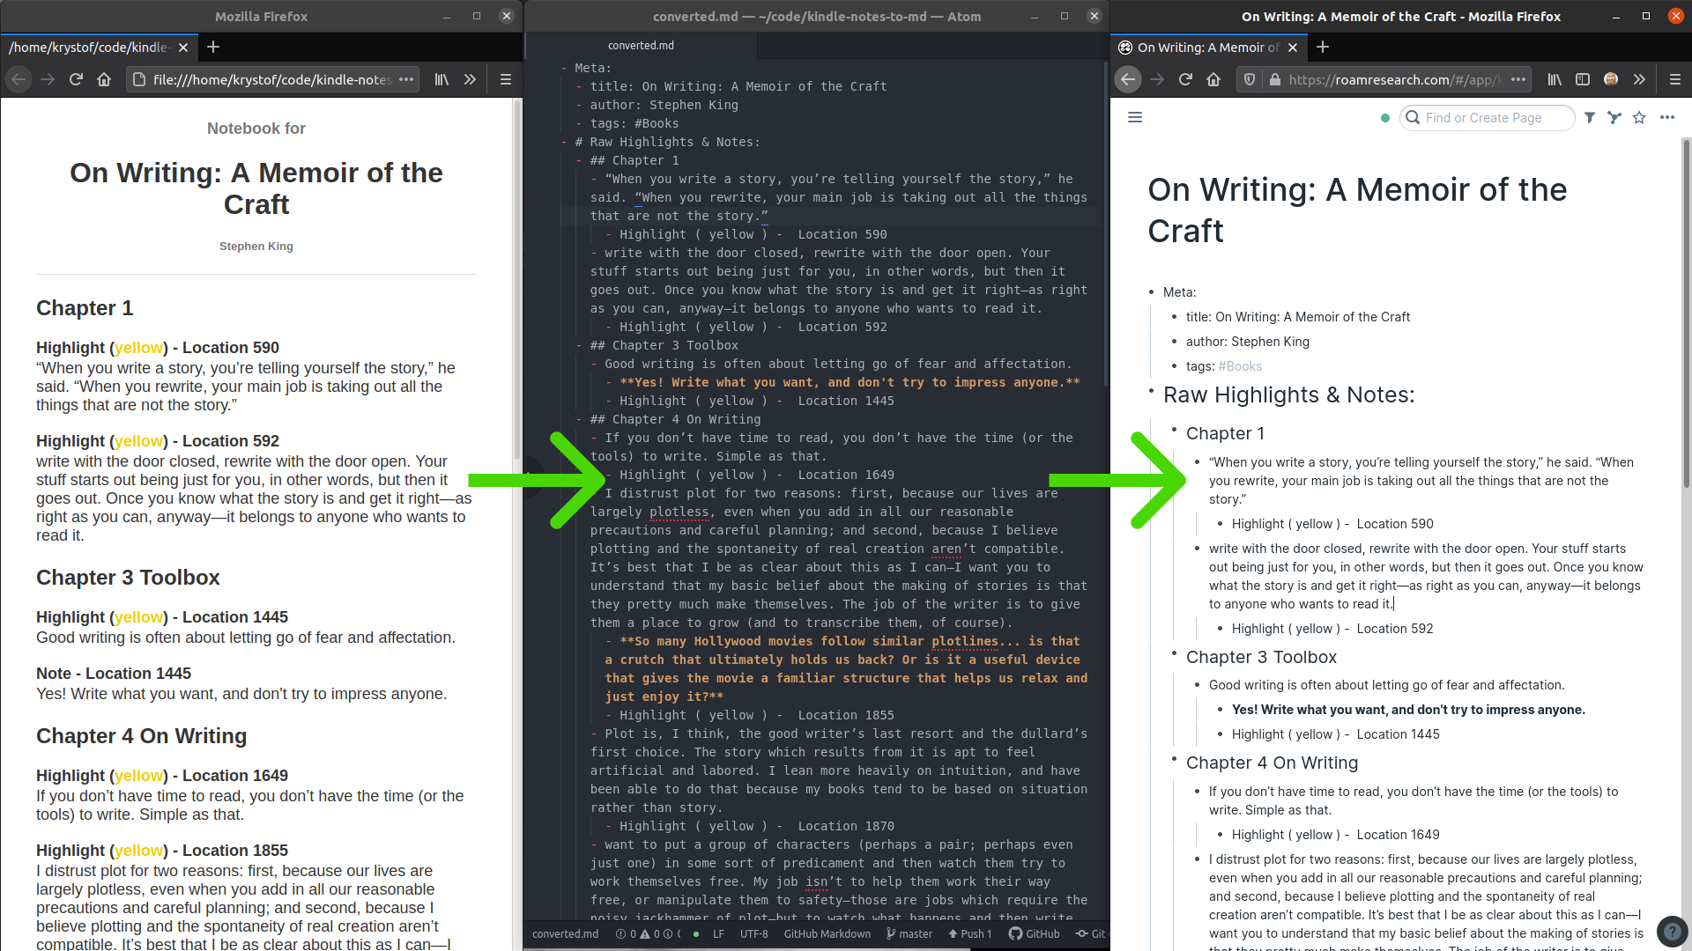1692x951 pixels.
Task: Open Roam graph overview icon
Action: pos(1614,117)
